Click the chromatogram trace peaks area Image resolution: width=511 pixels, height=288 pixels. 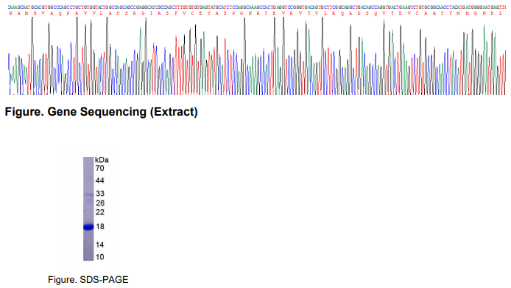coord(257,56)
